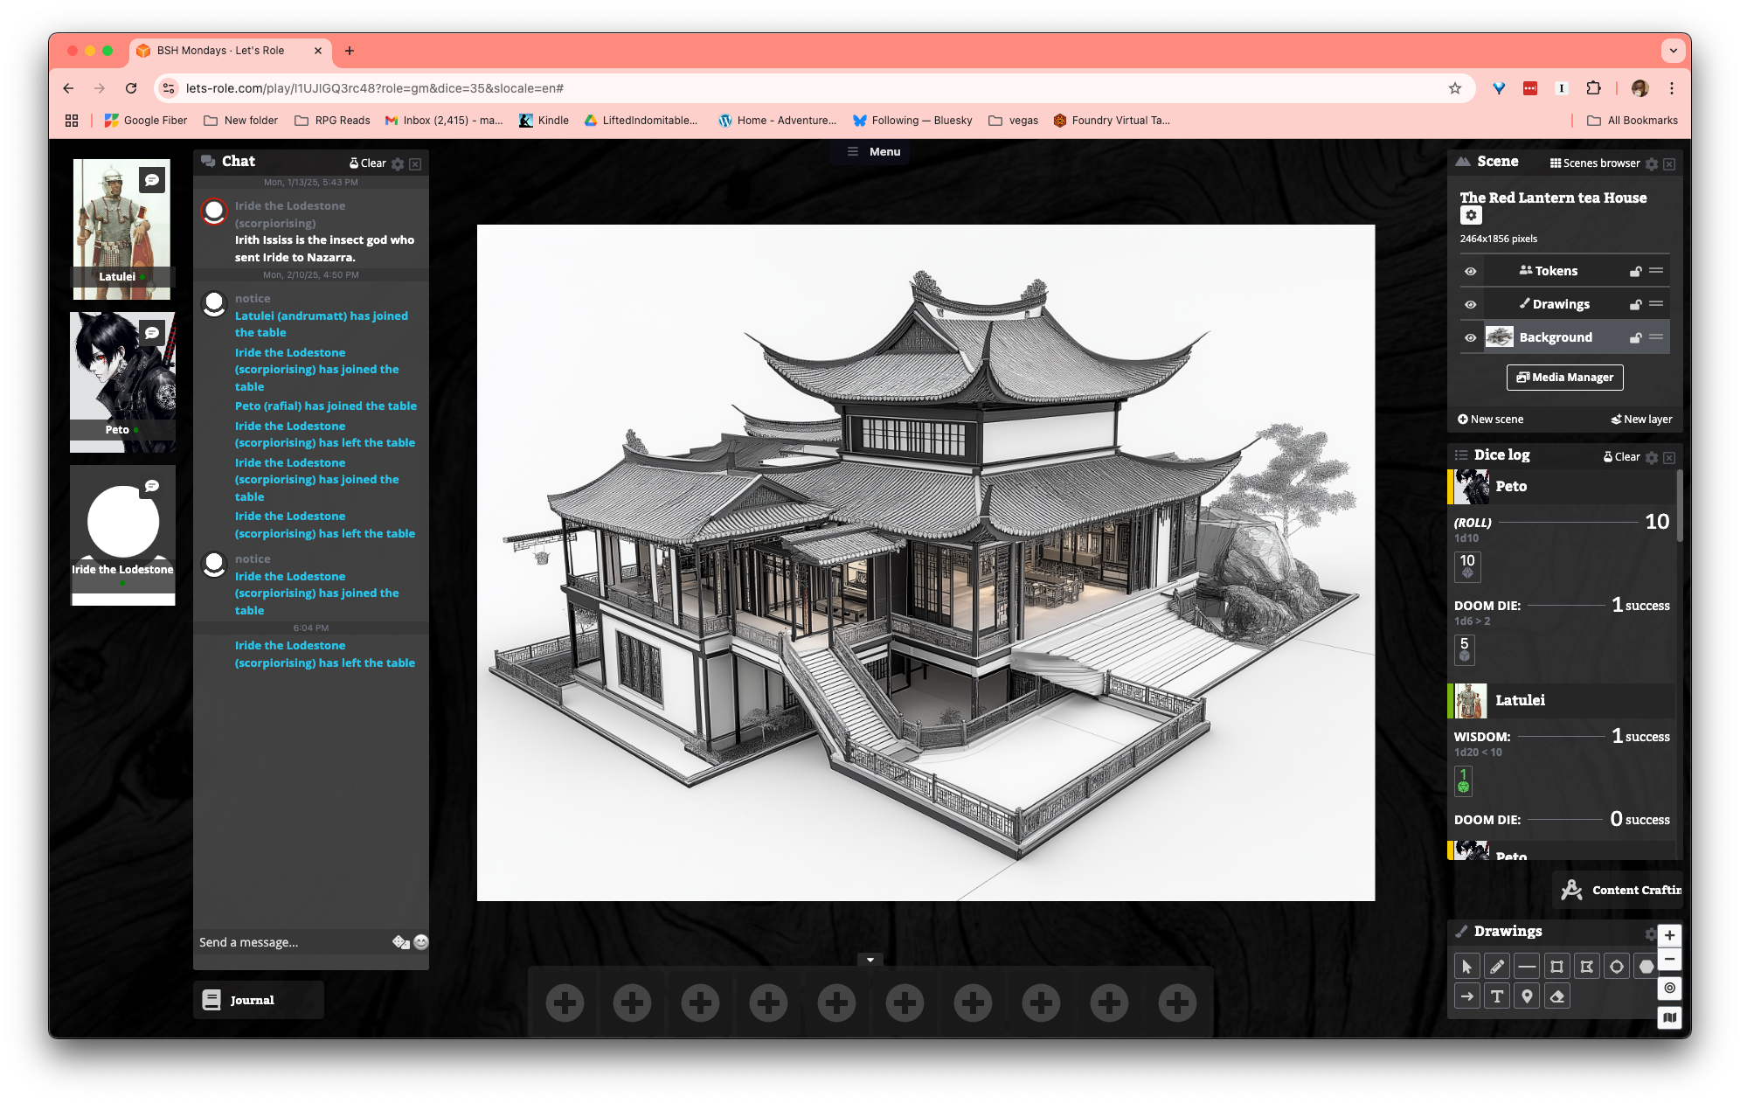Open a new browser tab

tap(350, 51)
